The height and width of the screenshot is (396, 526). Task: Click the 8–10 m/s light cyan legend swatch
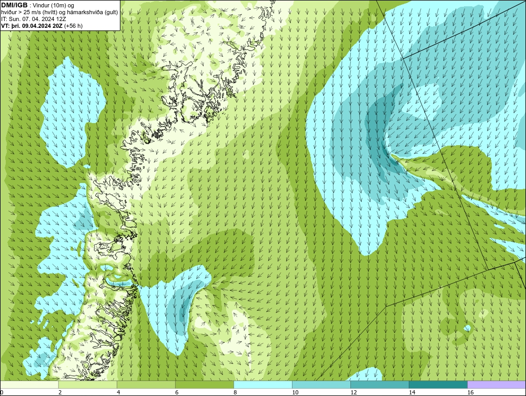point(263,384)
